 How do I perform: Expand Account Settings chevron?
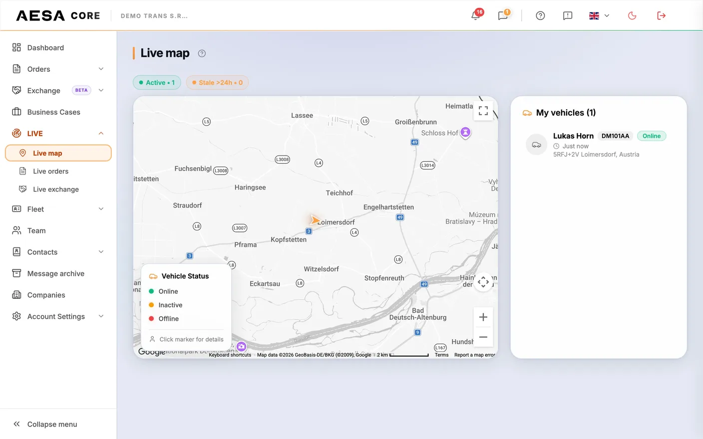(x=101, y=316)
